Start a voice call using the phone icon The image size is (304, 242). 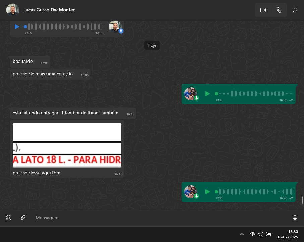[279, 10]
